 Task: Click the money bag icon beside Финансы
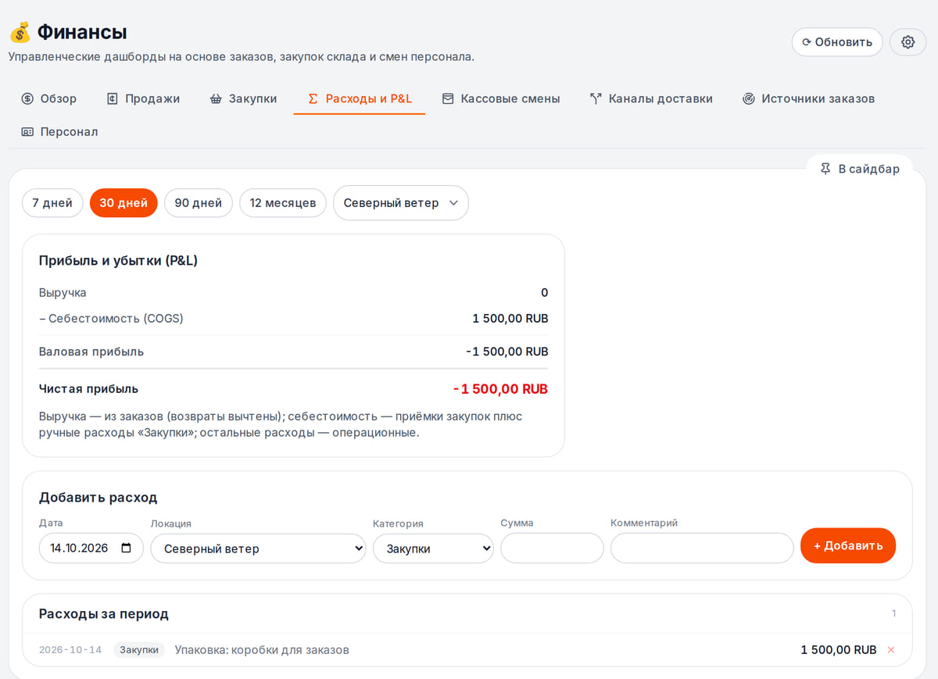20,33
